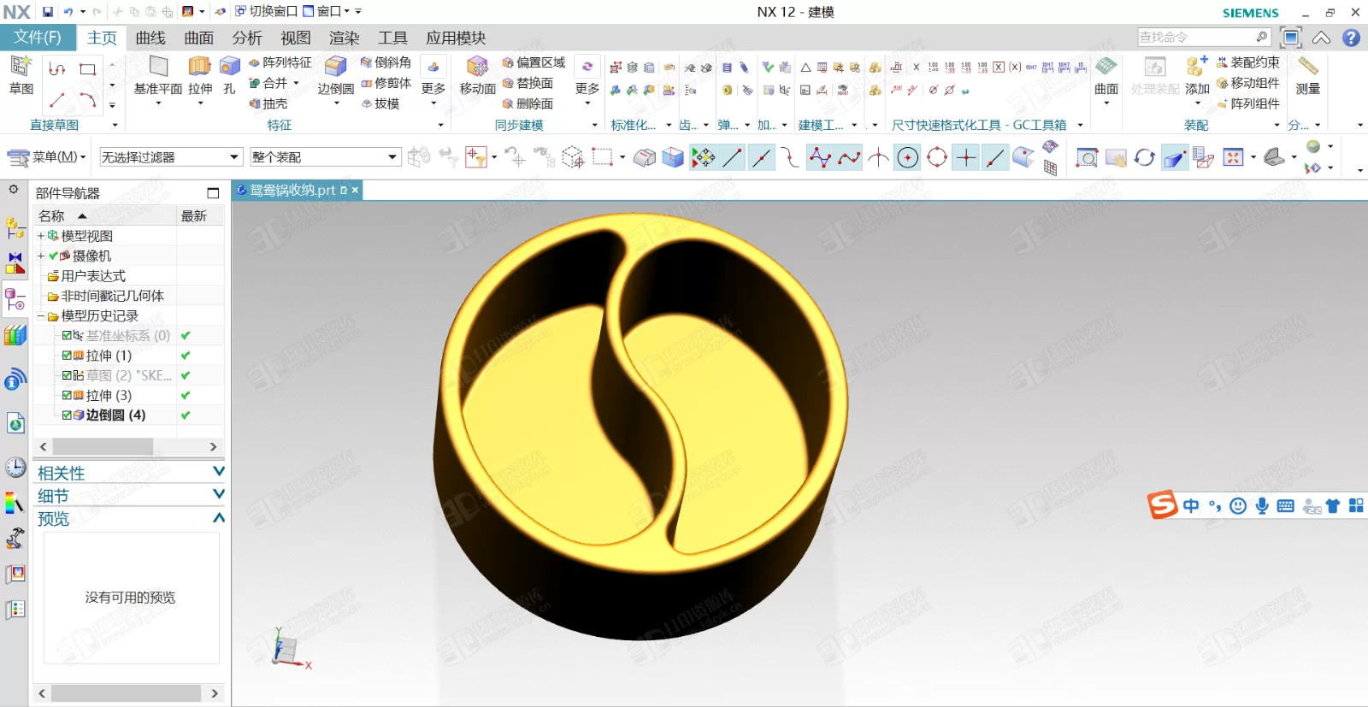Click Offset Region (偏置区域)
1368x707 pixels.
pyautogui.click(x=534, y=62)
